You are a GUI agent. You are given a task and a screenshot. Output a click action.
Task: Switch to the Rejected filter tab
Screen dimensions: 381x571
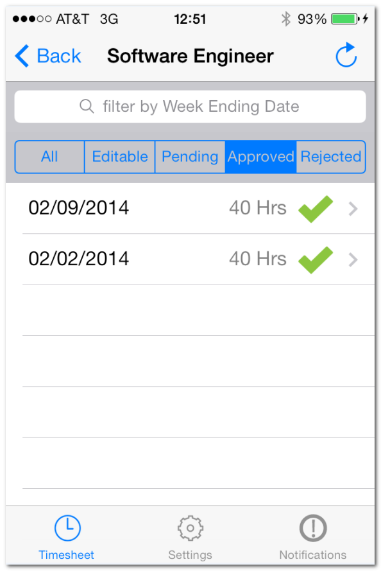coord(331,157)
